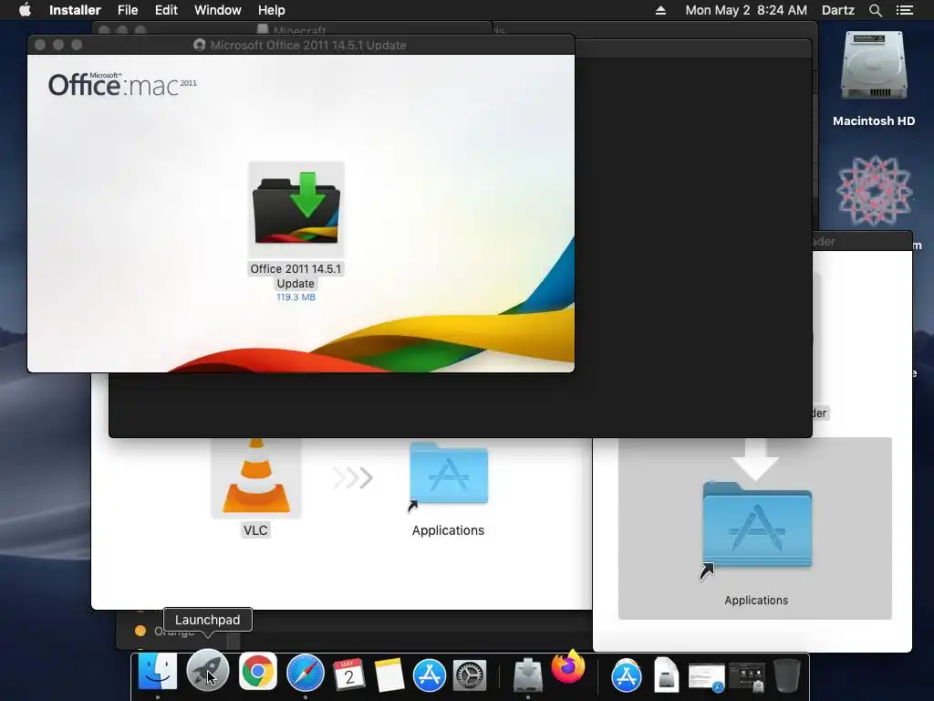Screen dimensions: 934x701
Task: Open Applications shortcut in the VLC window
Action: [x=449, y=476]
